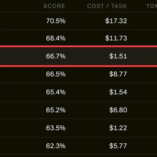157x157 pixels.
Task: Click the highlighted 66.7% score
Action: [56, 56]
